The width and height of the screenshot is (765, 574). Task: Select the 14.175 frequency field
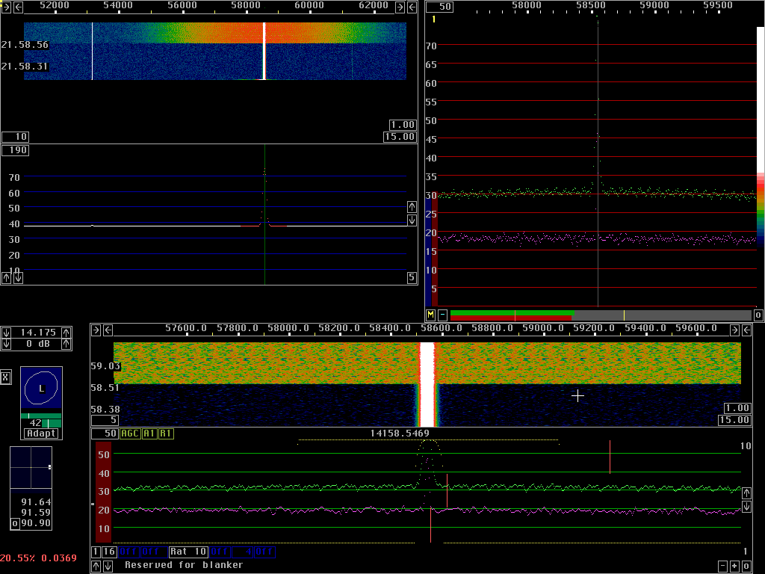[x=36, y=333]
